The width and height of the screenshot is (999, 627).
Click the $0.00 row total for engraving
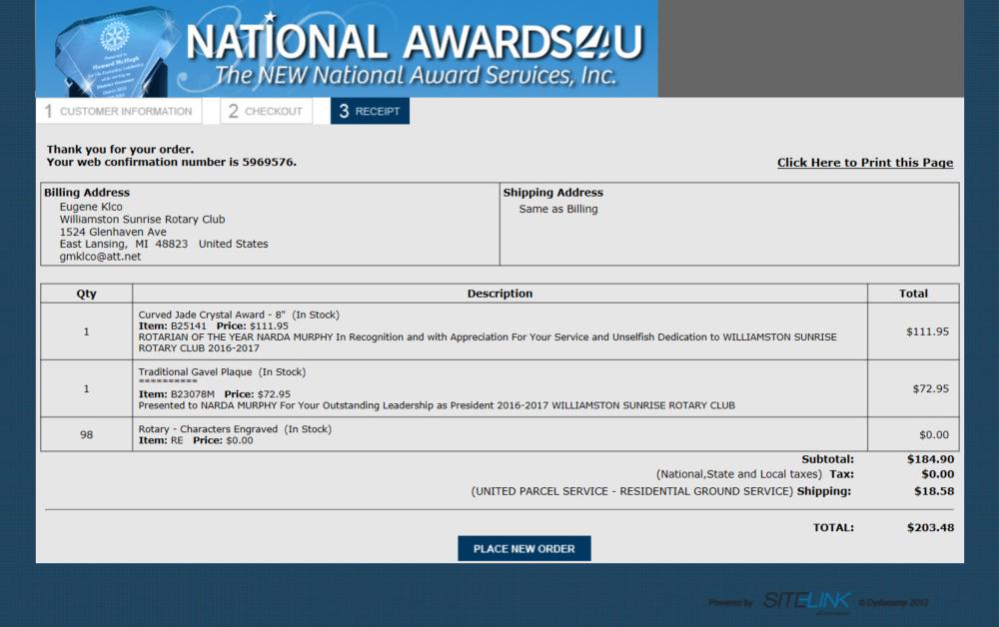click(934, 434)
